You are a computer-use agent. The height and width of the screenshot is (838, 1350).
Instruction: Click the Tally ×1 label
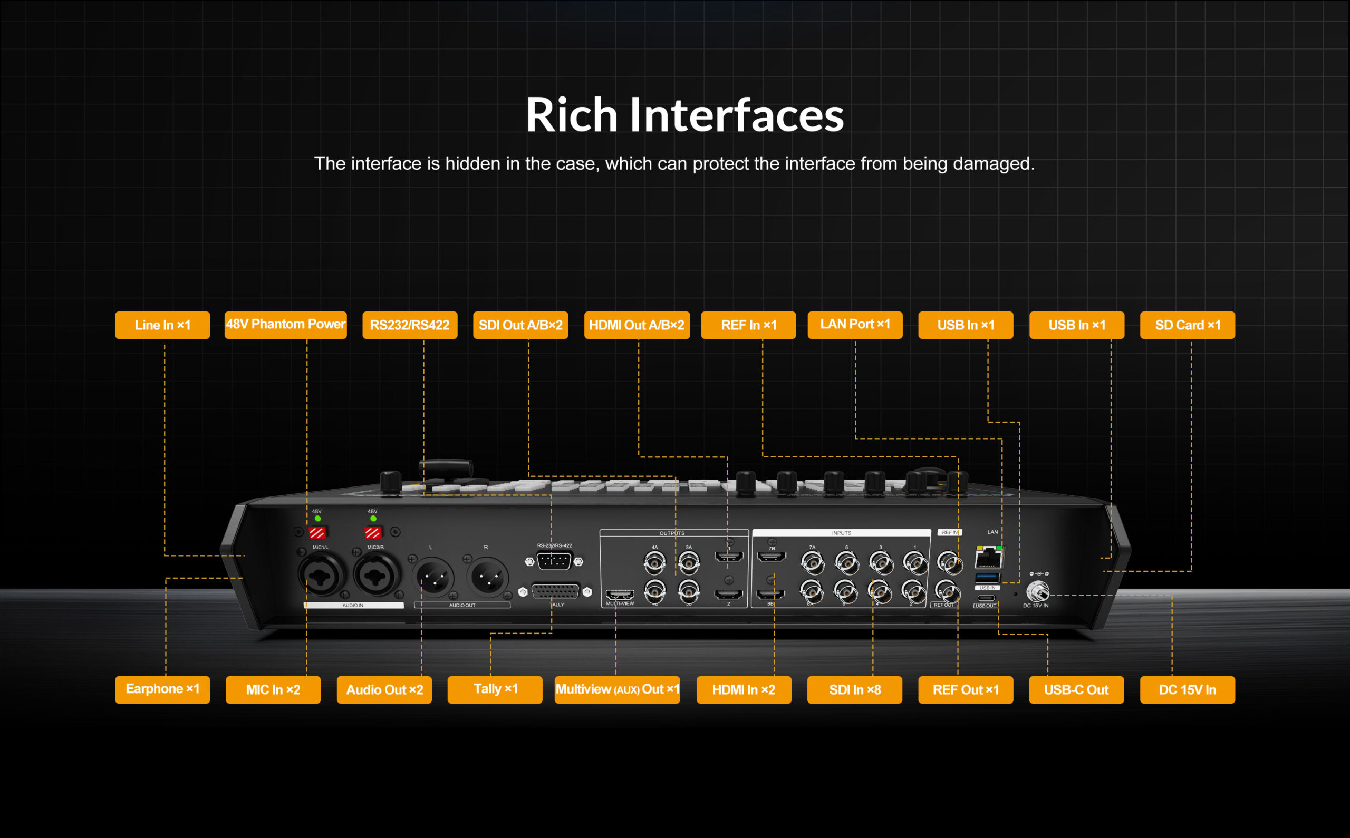coord(495,689)
